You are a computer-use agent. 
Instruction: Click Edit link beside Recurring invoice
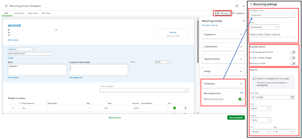click(x=242, y=93)
